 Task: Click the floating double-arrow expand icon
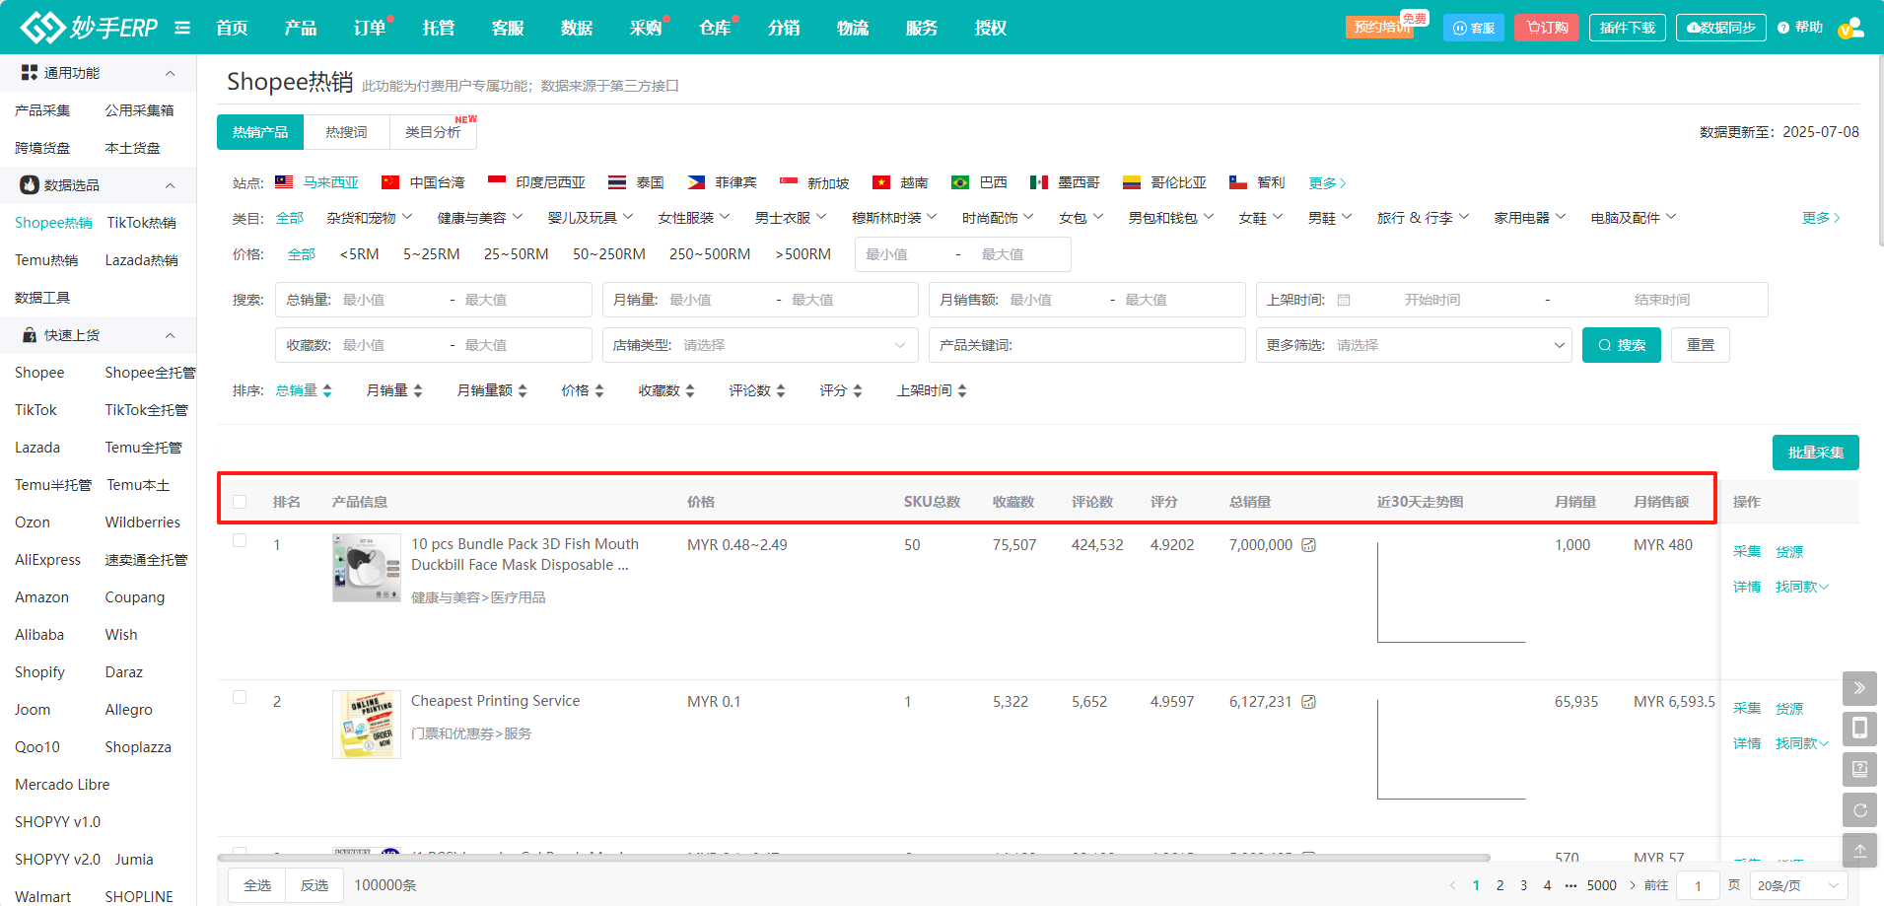(1859, 688)
